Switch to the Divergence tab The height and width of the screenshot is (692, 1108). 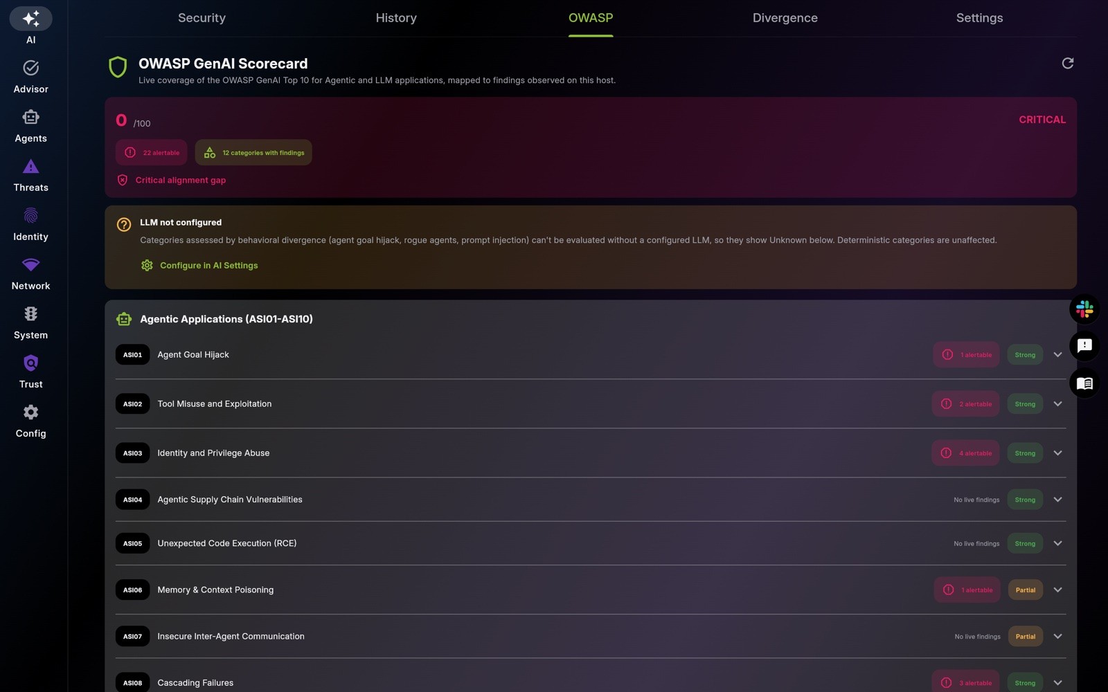coord(785,18)
